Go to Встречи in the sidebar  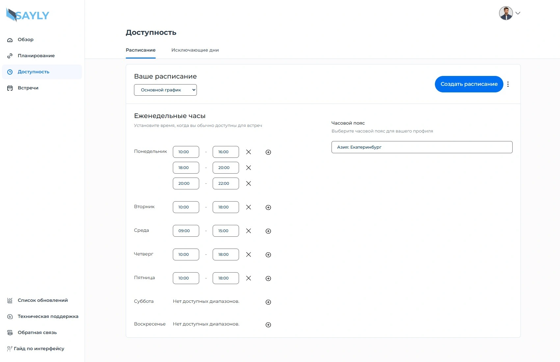tap(28, 88)
